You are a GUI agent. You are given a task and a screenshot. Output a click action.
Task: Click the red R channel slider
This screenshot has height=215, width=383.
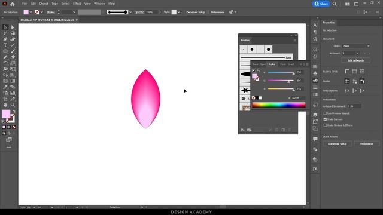pyautogui.click(x=281, y=72)
